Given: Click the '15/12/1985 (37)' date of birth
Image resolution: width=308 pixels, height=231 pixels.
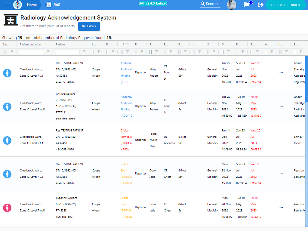Looking at the screenshot, I should [66, 106].
